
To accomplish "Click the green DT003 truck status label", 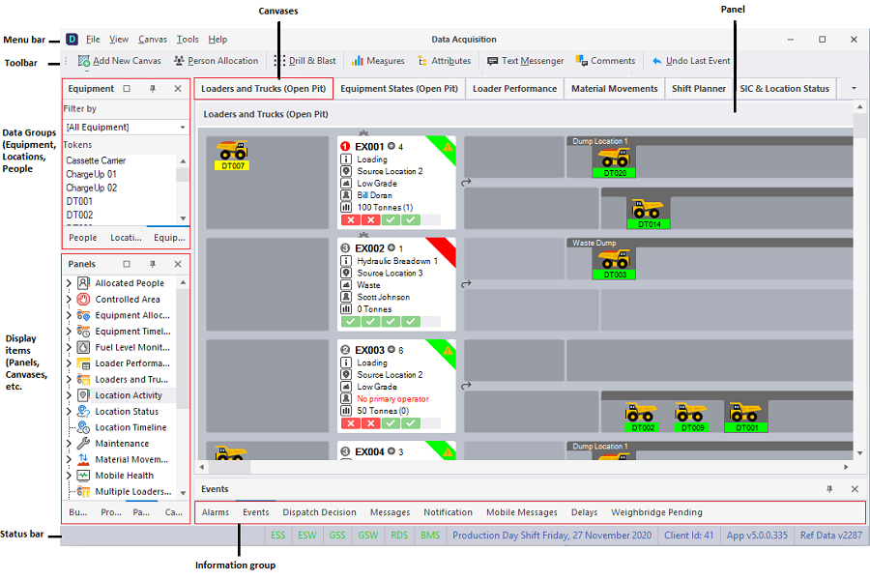I will point(614,275).
